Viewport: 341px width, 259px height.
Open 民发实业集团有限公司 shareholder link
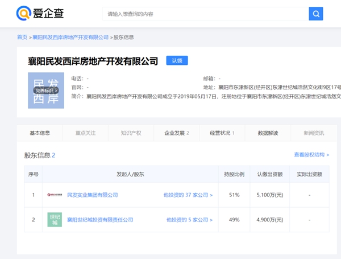(x=93, y=195)
